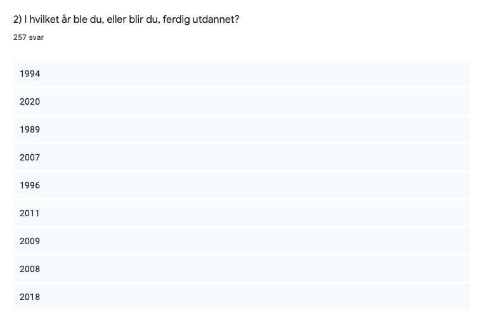Click the 1989 answer row

(x=241, y=129)
